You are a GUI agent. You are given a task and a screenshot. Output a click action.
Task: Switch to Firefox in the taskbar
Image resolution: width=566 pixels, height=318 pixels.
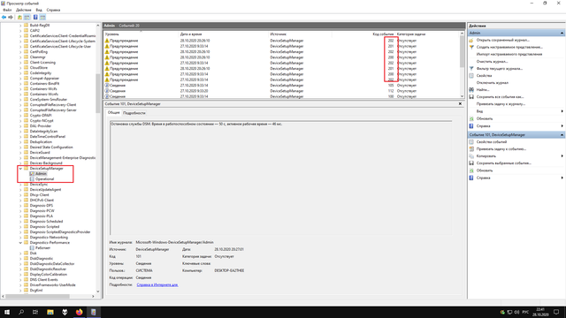(x=79, y=312)
